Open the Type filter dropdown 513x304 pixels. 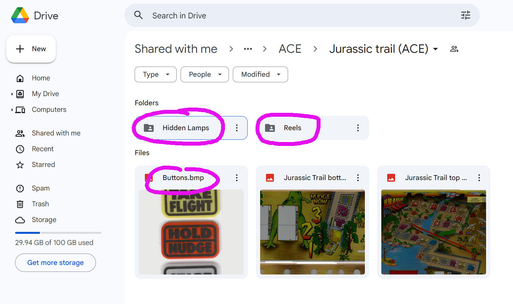156,74
